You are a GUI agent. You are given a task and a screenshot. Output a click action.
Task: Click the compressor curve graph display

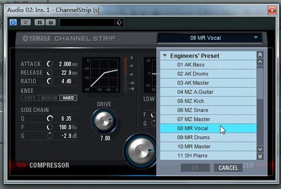(x=101, y=75)
